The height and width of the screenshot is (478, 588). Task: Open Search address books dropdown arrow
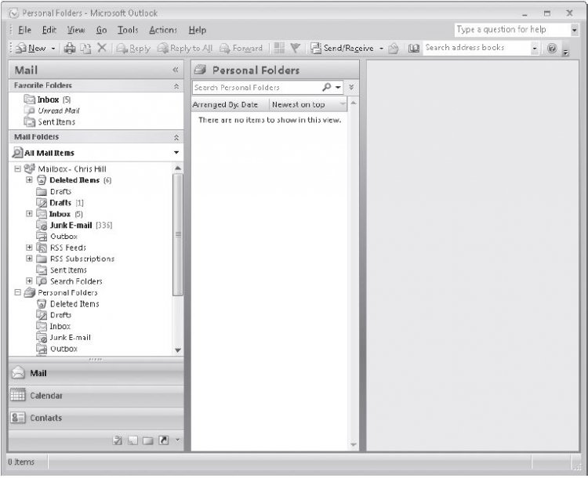(535, 49)
